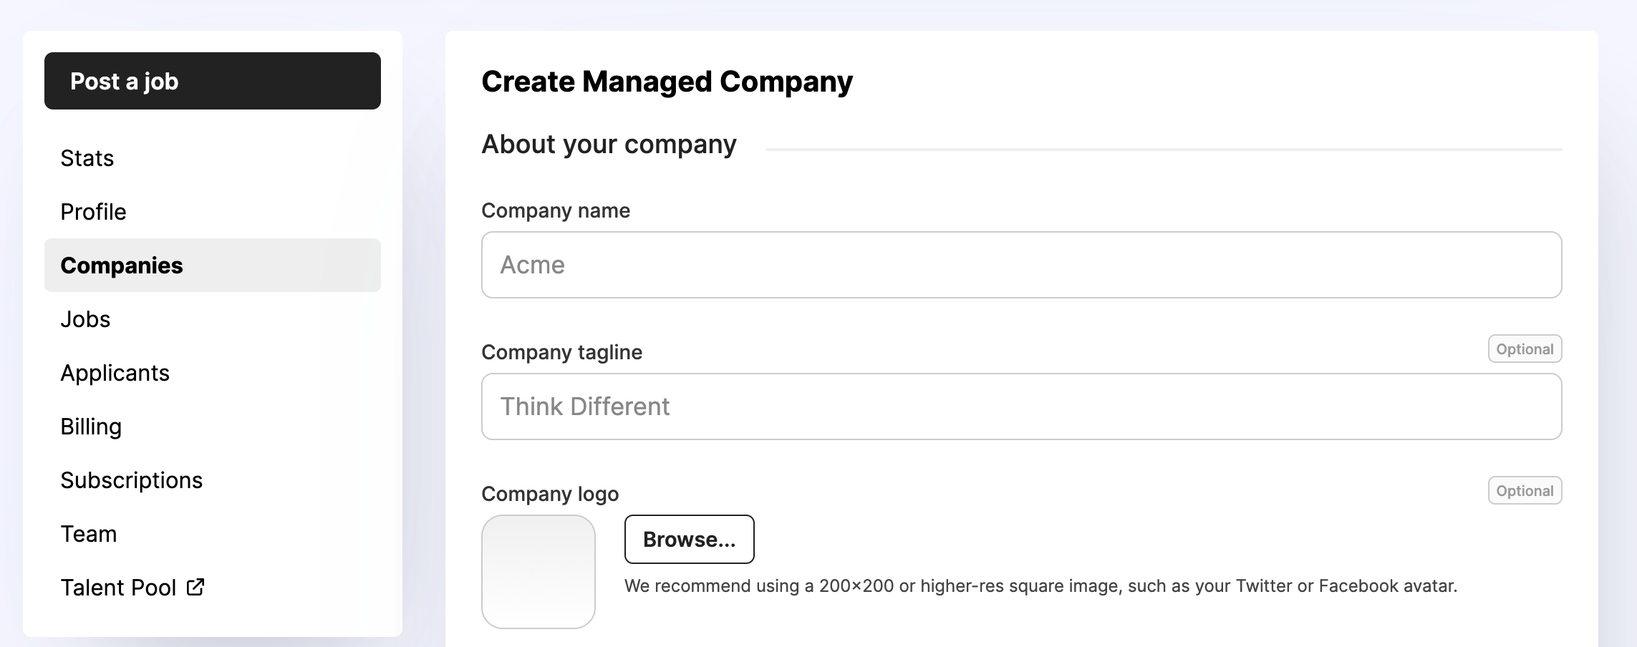Image resolution: width=1637 pixels, height=647 pixels.
Task: Click the Company tagline label text
Action: (x=561, y=352)
